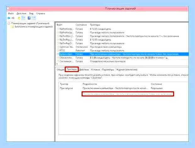This screenshot has height=148, width=195.
Task: Click the При включении компьютера details cell under Подробности
Action: coord(115,88)
